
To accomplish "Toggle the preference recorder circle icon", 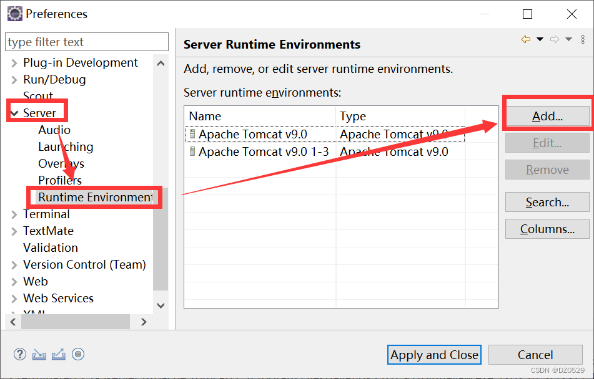I will coord(77,354).
